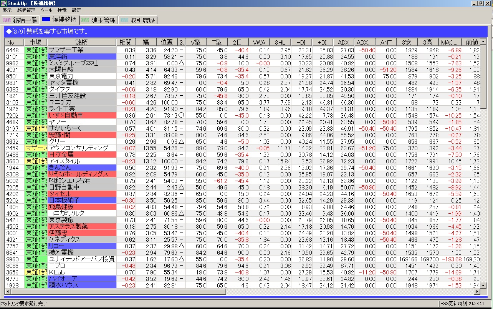Click the StockUp title bar app icon
The width and height of the screenshot is (493, 309).
tap(3, 3)
